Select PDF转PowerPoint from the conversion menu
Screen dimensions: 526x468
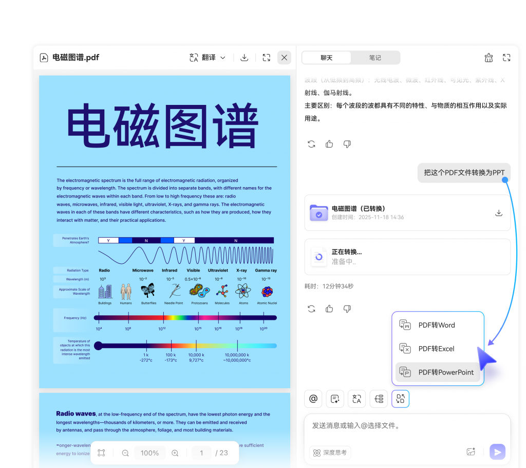(x=438, y=372)
